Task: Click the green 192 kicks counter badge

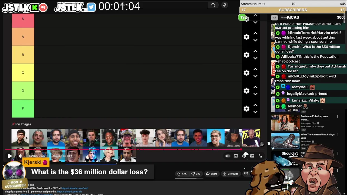Action: coord(243,17)
